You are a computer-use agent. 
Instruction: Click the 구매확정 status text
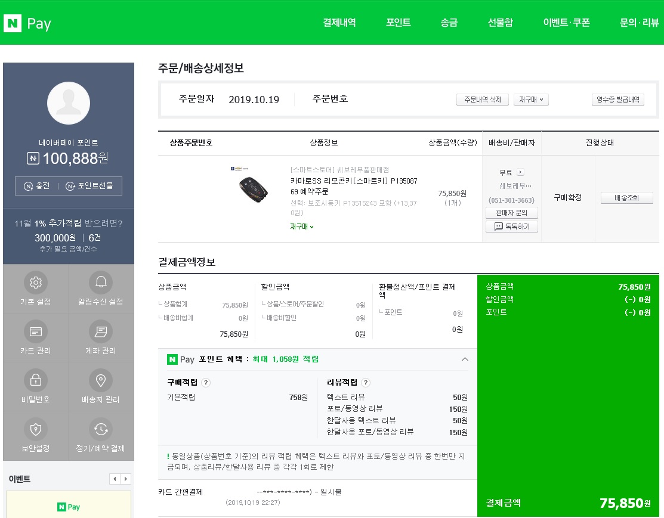coord(568,198)
